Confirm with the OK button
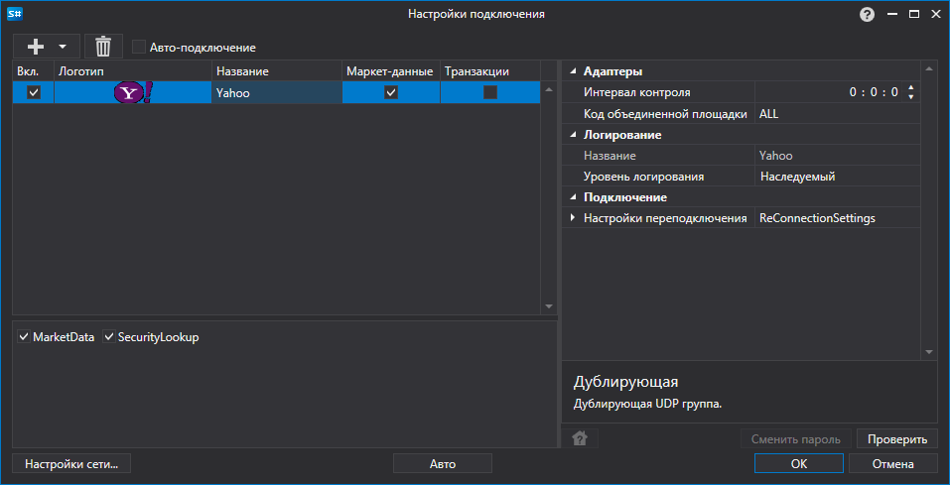Viewport: 950px width, 485px height. [798, 464]
